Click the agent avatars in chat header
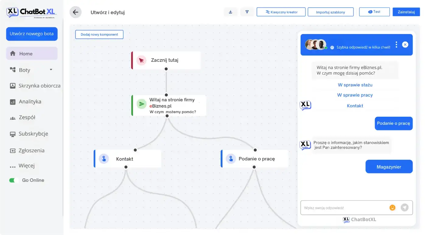Image resolution: width=426 pixels, height=235 pixels. tap(316, 45)
